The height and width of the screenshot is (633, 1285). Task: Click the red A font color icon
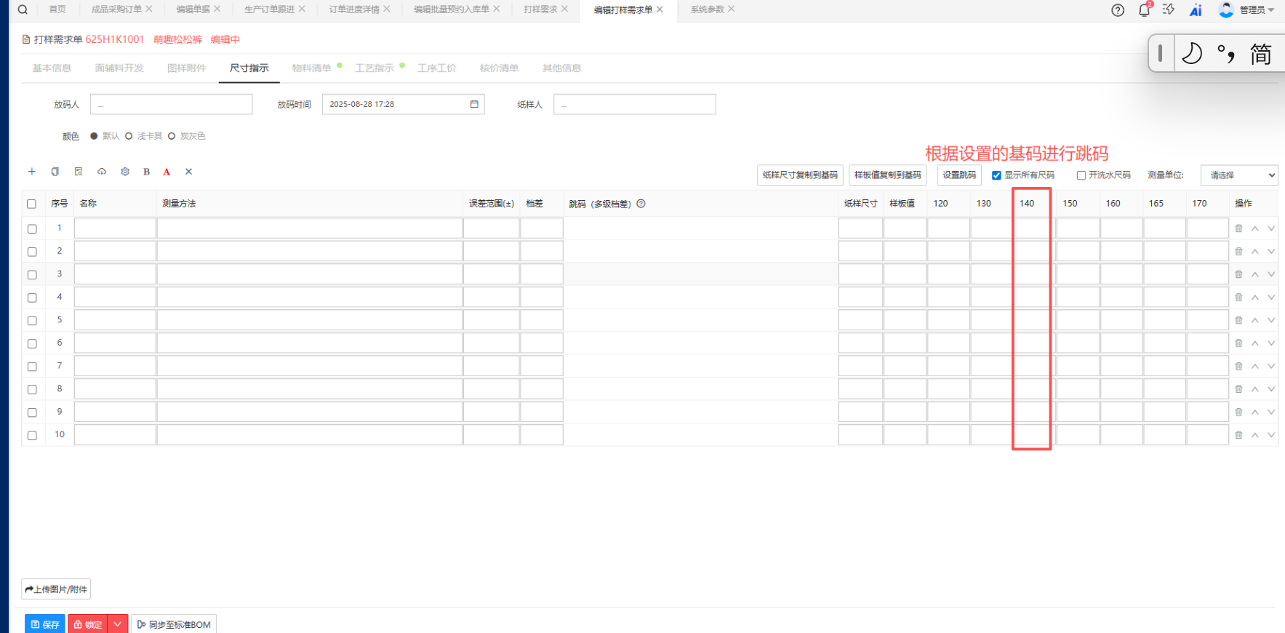point(167,172)
